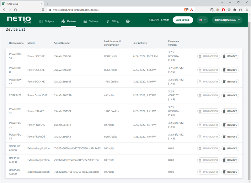
Task: Switch to the Netio Cloud browser tab
Action: (x=22, y=4)
